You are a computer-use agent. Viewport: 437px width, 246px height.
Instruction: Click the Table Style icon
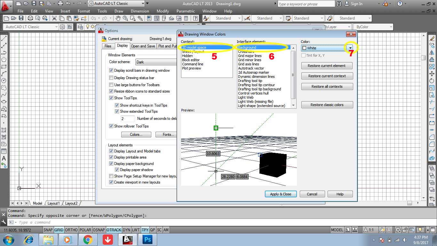[x=288, y=18]
